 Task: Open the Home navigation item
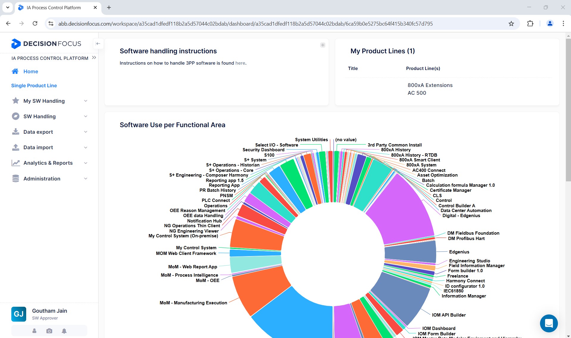[x=31, y=71]
